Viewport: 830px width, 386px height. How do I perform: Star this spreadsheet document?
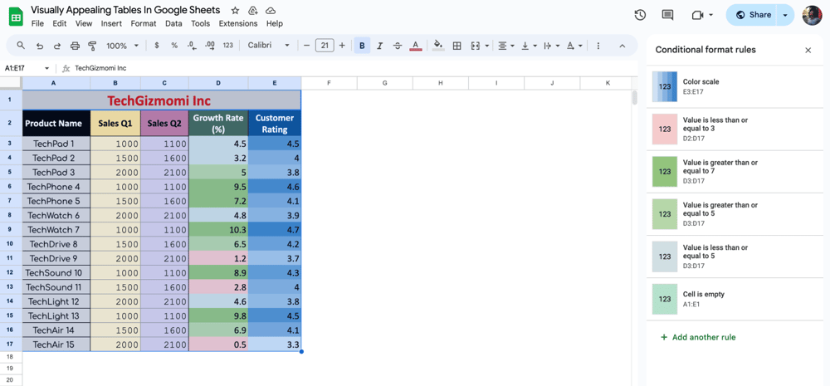[x=235, y=11]
